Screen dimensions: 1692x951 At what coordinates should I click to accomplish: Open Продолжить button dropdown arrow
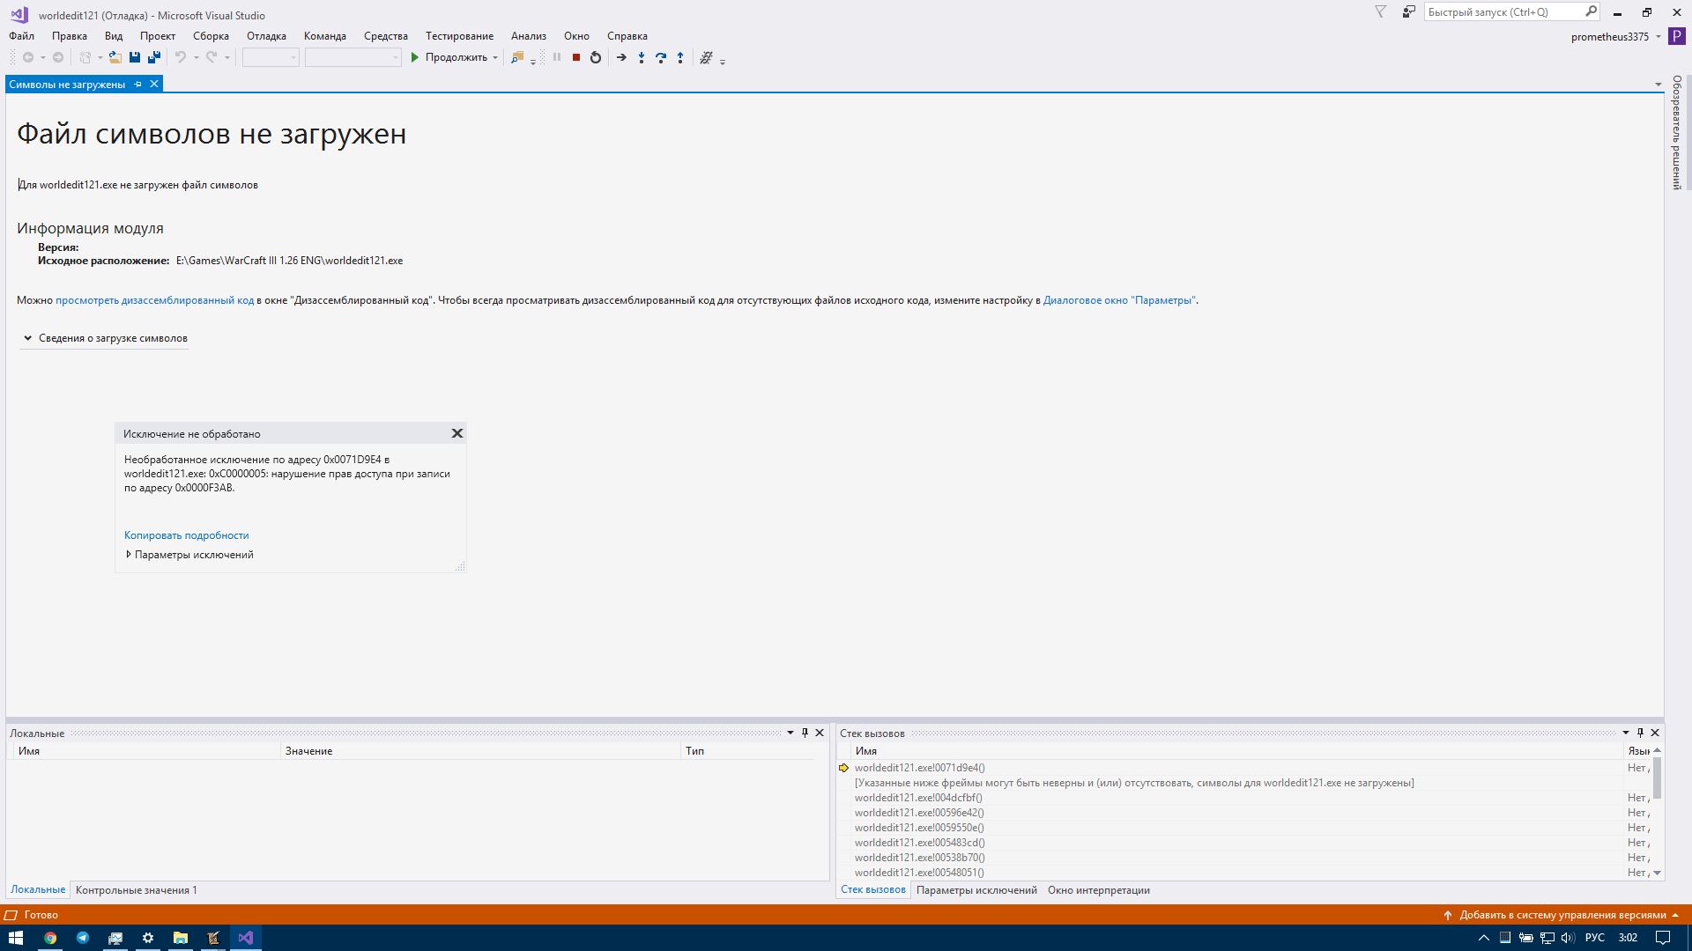click(x=495, y=58)
